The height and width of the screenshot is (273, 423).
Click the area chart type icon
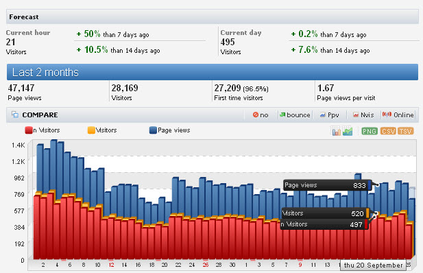(x=348, y=131)
